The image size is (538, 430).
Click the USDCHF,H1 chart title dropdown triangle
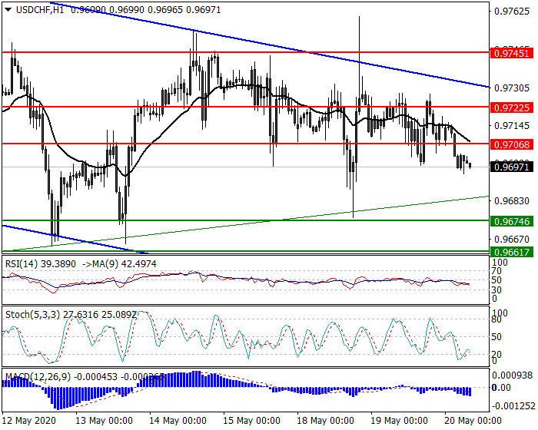point(8,10)
